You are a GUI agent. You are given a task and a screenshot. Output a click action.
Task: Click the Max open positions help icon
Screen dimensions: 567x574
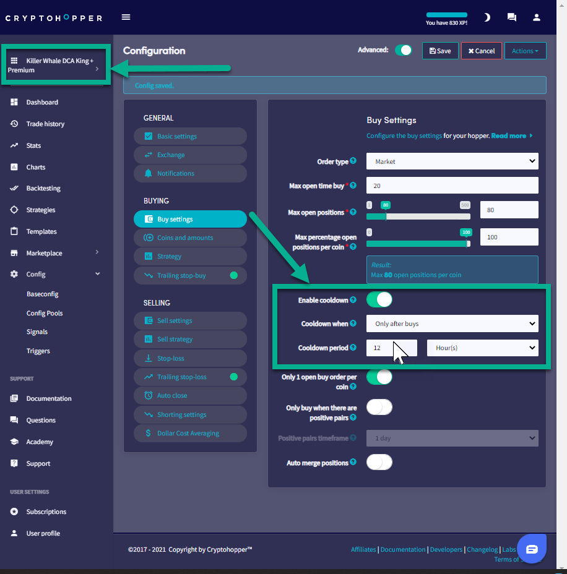353,212
